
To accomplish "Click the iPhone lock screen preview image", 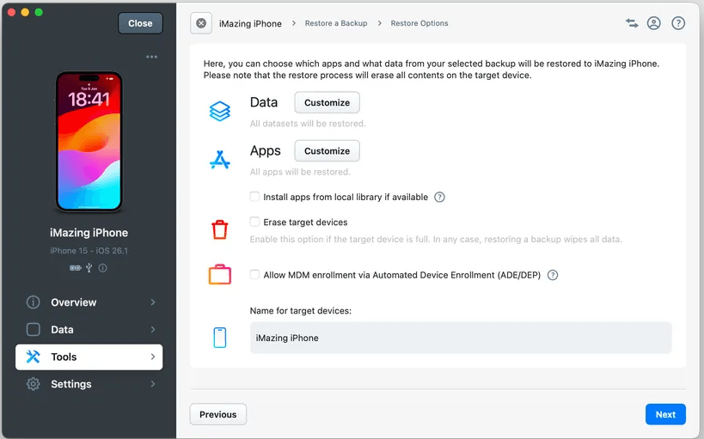I will (89, 142).
